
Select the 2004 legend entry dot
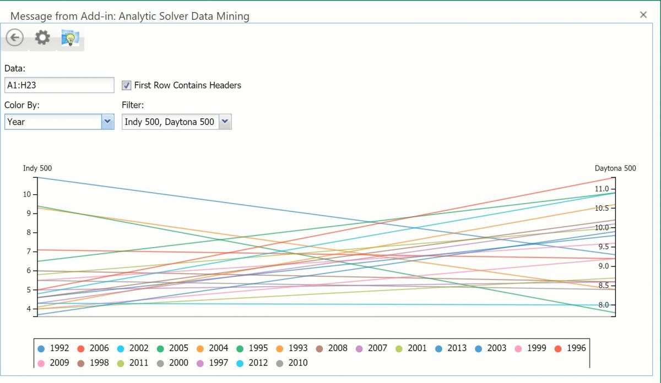200,348
